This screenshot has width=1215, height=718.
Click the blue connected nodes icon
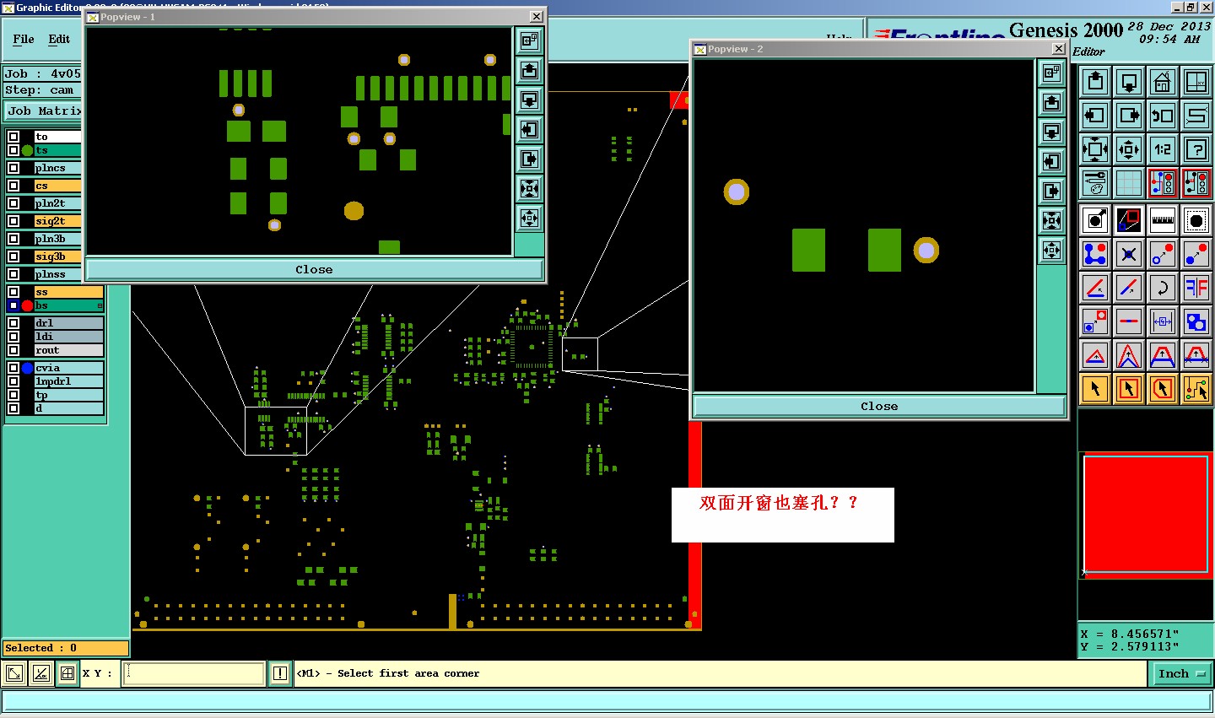[1095, 253]
